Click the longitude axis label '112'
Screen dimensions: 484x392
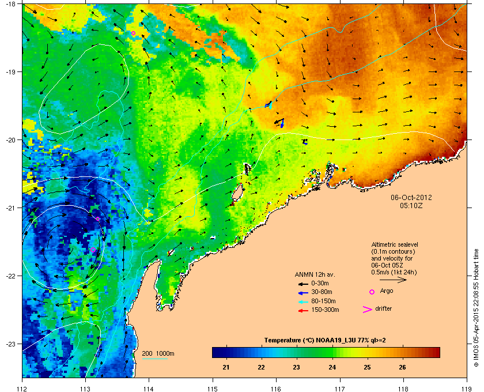pos(22,389)
